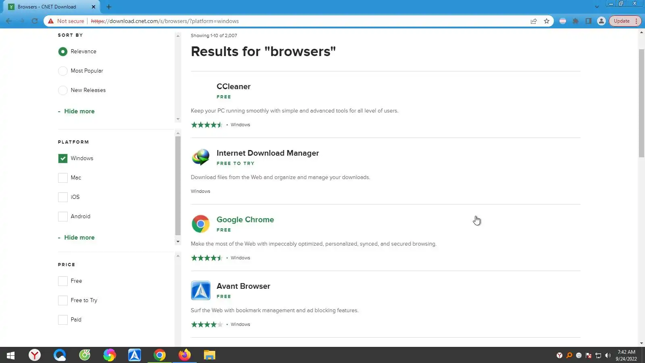Check the iOS platform checkbox
Image resolution: width=645 pixels, height=363 pixels.
(63, 197)
